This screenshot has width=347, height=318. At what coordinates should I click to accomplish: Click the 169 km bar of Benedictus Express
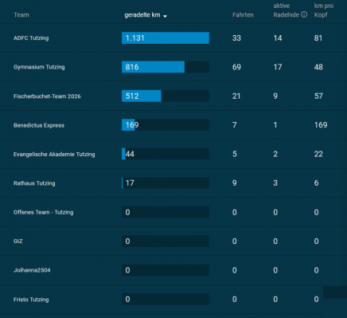point(166,125)
